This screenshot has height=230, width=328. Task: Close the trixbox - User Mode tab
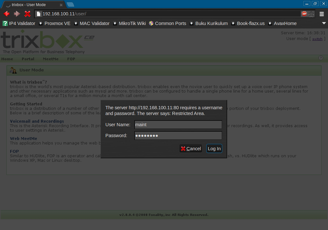tap(61, 5)
